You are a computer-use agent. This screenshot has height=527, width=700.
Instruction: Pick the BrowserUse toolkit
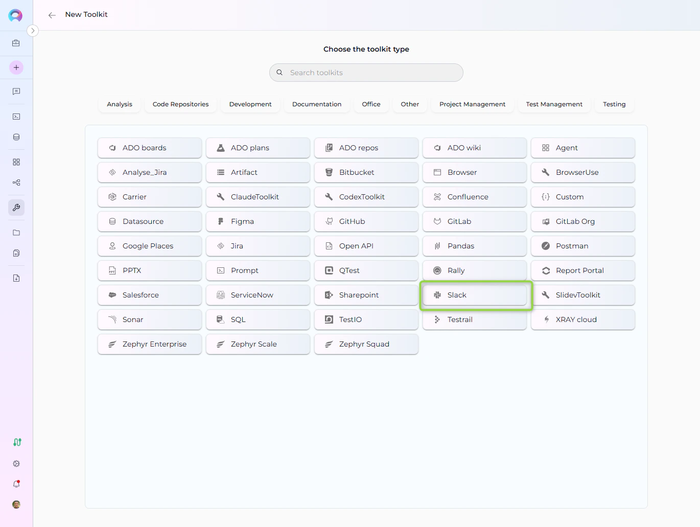[583, 172]
